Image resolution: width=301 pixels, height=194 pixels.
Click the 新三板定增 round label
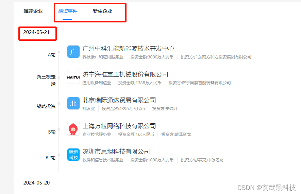46,81
